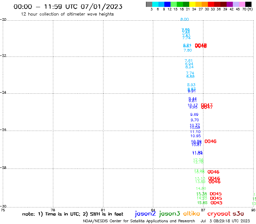256x224 pixels.
Task: Click the (ft) unit label in legend
Action: click(250, 9)
